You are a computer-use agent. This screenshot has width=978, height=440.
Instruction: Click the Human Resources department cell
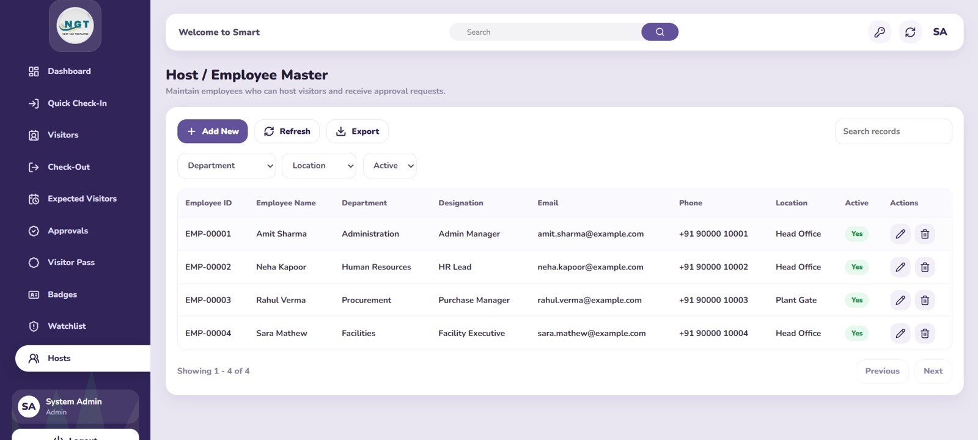(x=377, y=267)
